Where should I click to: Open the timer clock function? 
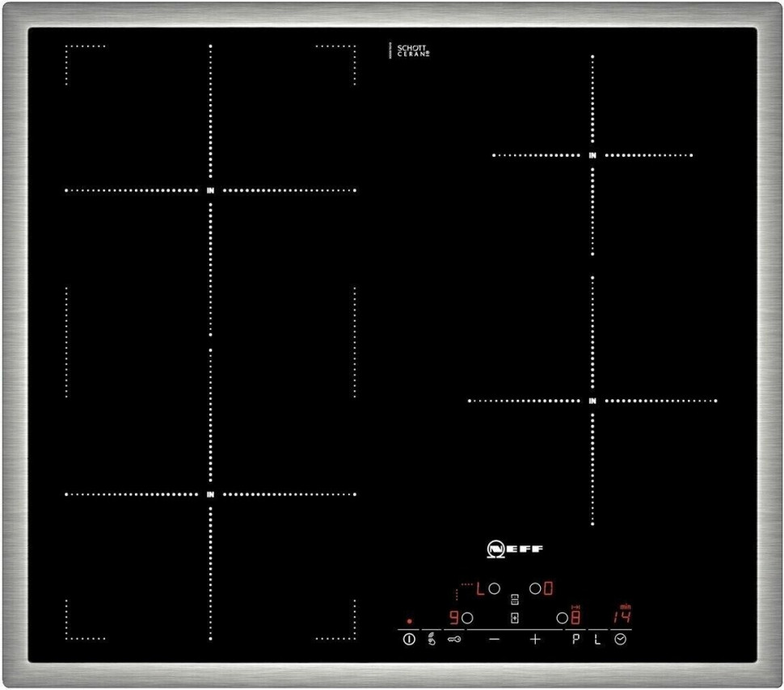[621, 639]
